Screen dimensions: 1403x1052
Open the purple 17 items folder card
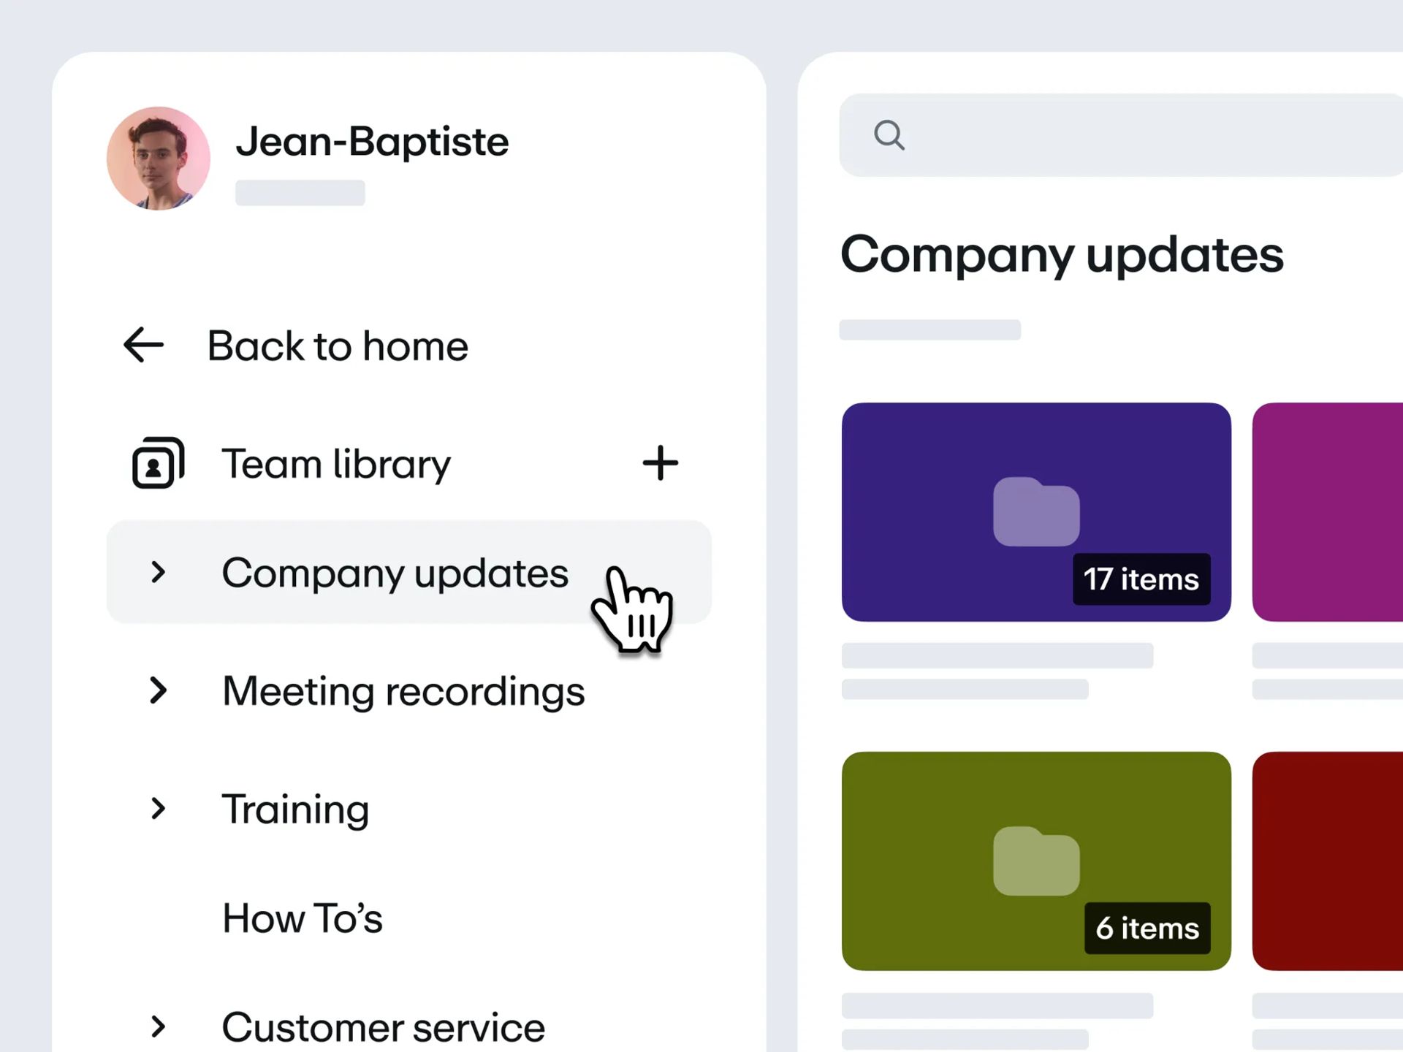coord(1036,512)
